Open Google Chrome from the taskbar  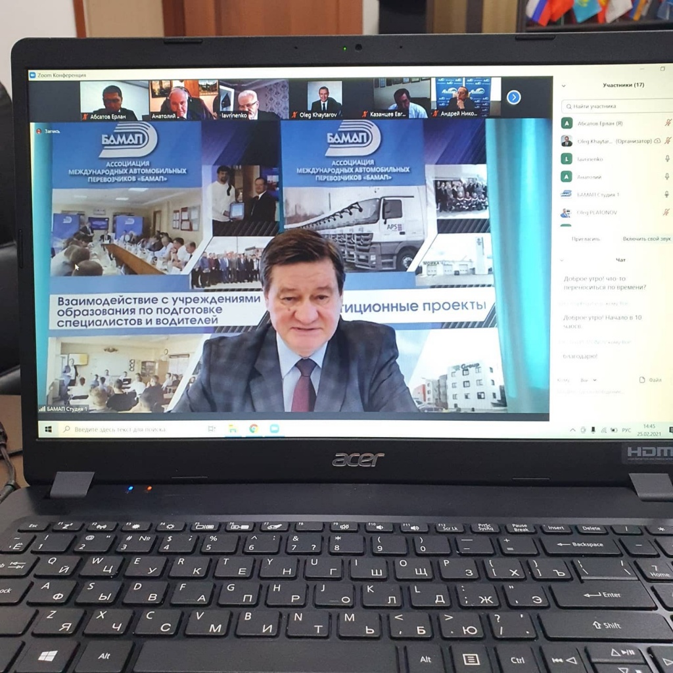pyautogui.click(x=254, y=429)
